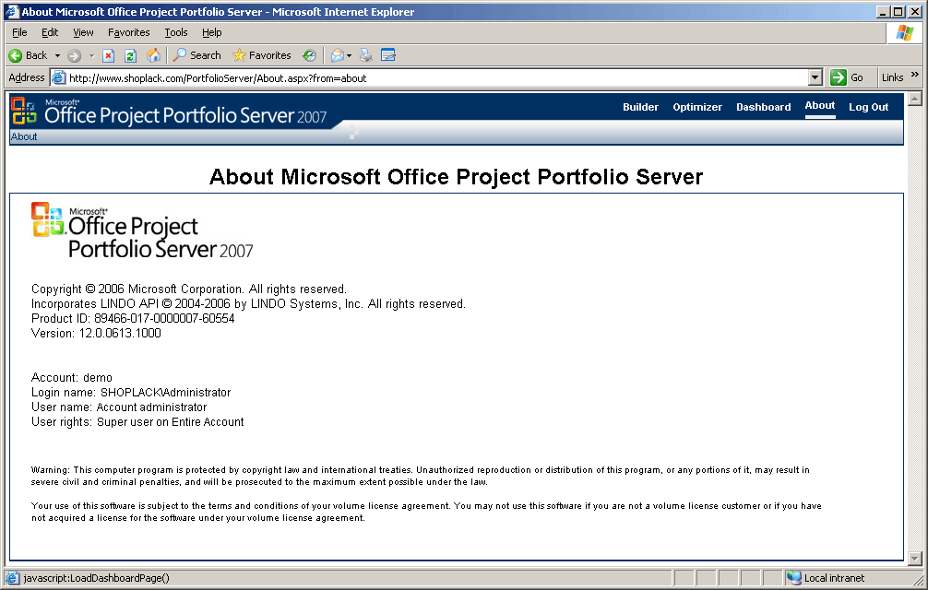Click the "User rights: Super user on Entire Account" line
The height and width of the screenshot is (590, 928).
[x=137, y=422]
